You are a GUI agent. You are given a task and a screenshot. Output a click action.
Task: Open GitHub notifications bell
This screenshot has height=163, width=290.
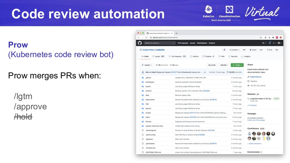[x=270, y=43]
